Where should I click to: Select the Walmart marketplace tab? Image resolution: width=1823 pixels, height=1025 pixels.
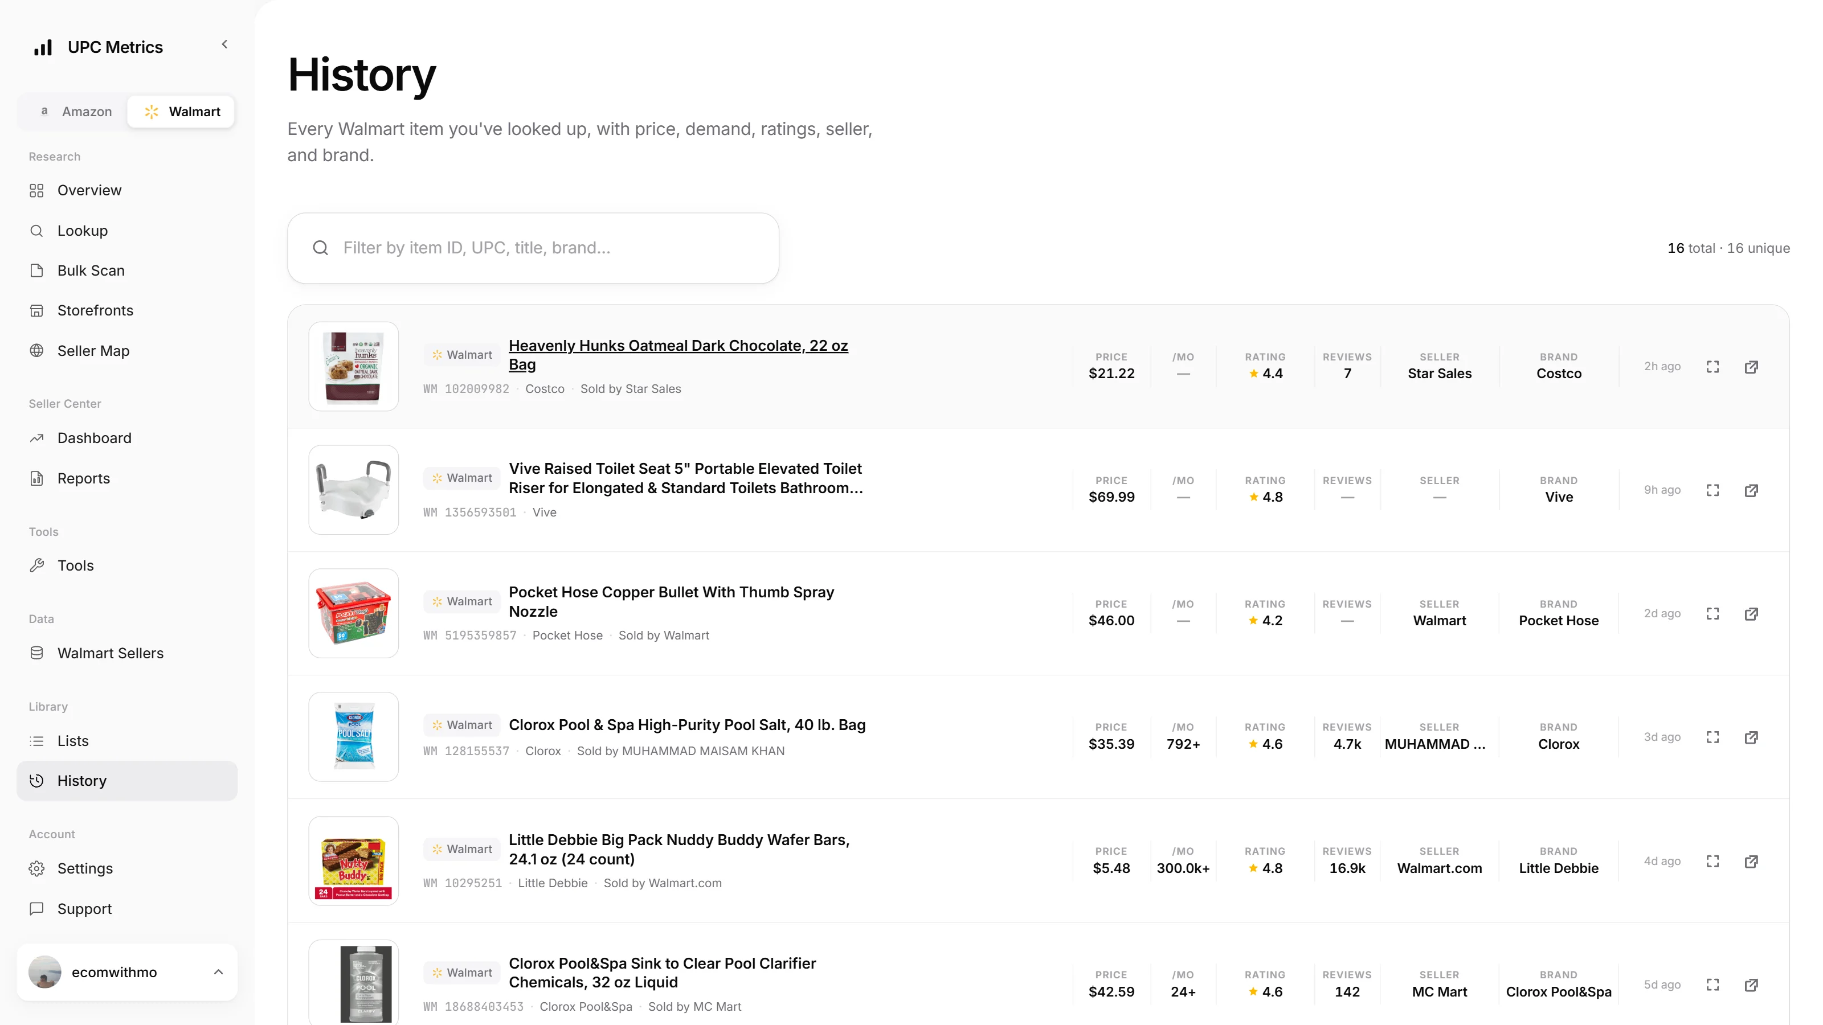pos(181,111)
